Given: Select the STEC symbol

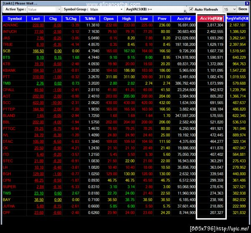Looking at the screenshot, I should point(8,161).
